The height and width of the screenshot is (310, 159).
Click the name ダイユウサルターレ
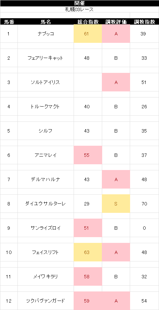[x=46, y=204]
